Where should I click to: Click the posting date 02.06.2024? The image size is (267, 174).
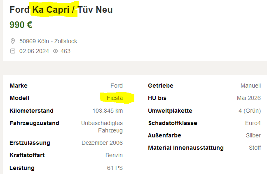point(34,51)
